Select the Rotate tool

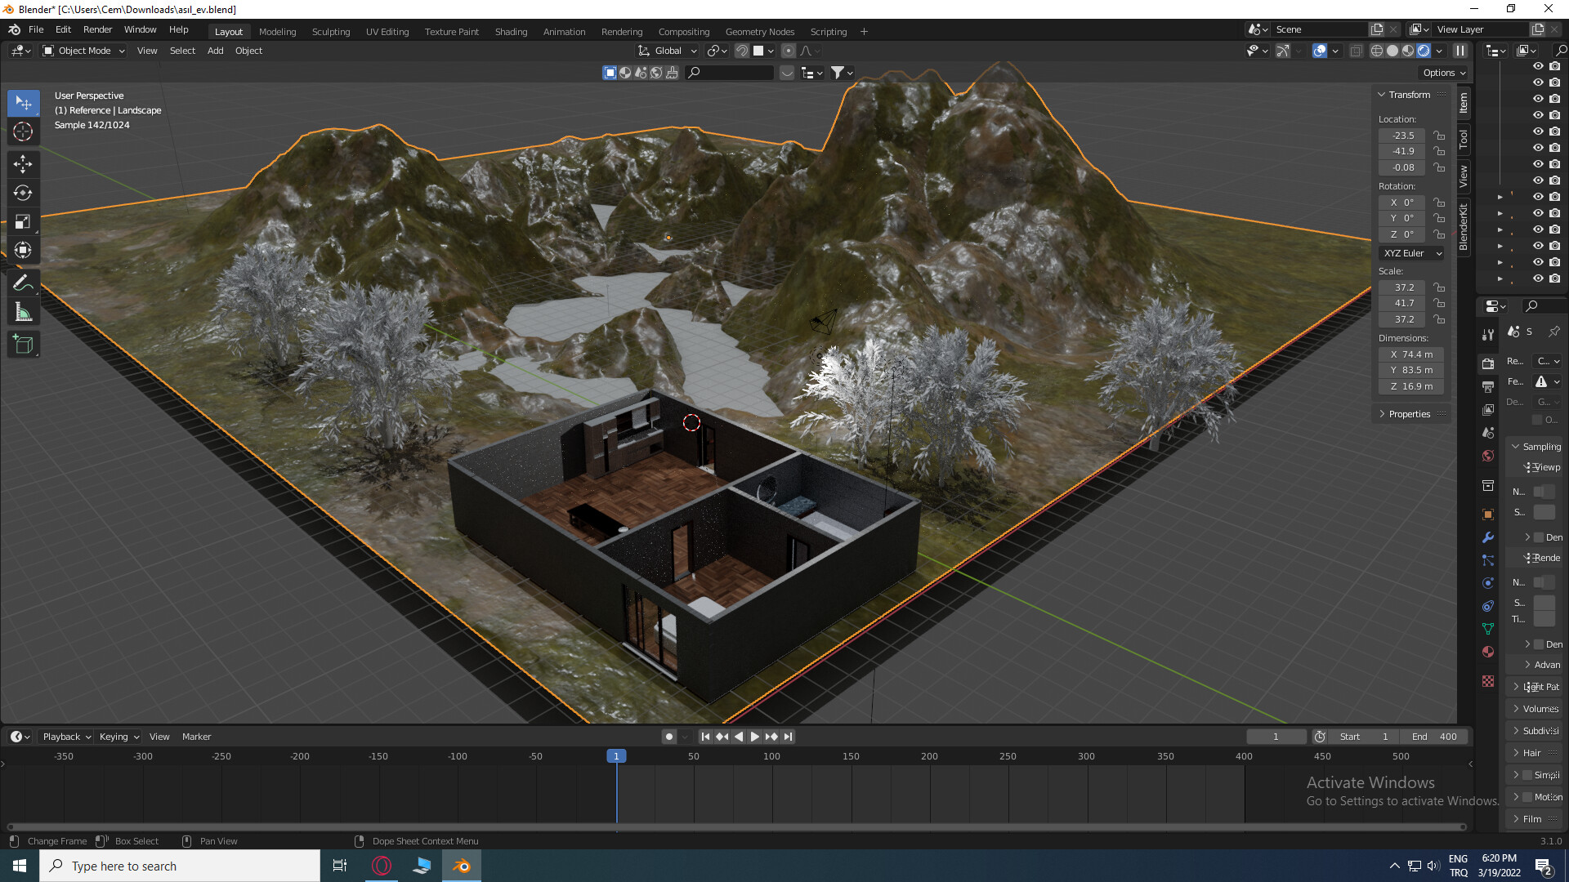tap(23, 194)
